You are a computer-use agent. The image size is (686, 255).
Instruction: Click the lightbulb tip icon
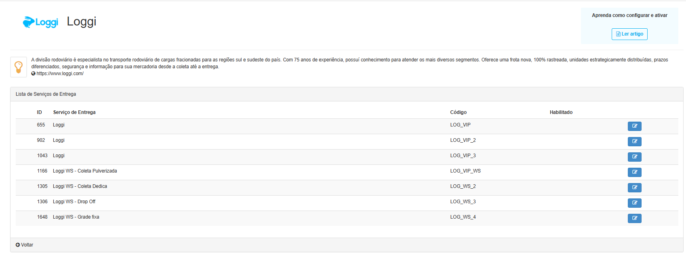19,67
